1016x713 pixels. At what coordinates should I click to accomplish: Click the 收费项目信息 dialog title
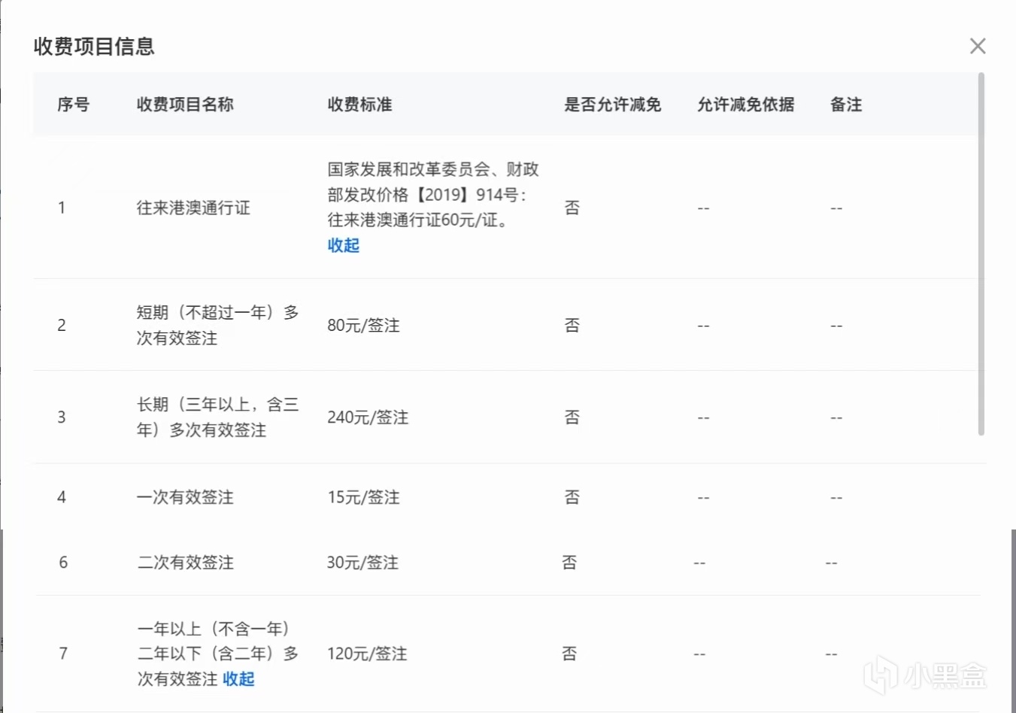pos(94,46)
